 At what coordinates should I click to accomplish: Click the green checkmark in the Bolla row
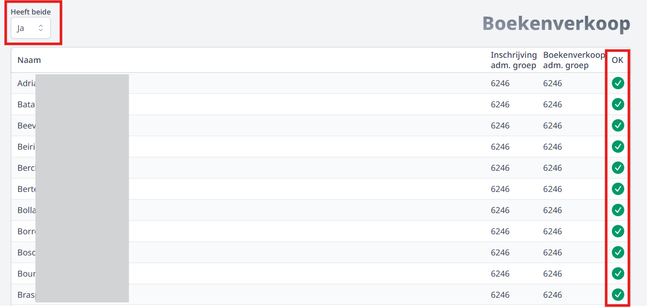click(618, 210)
